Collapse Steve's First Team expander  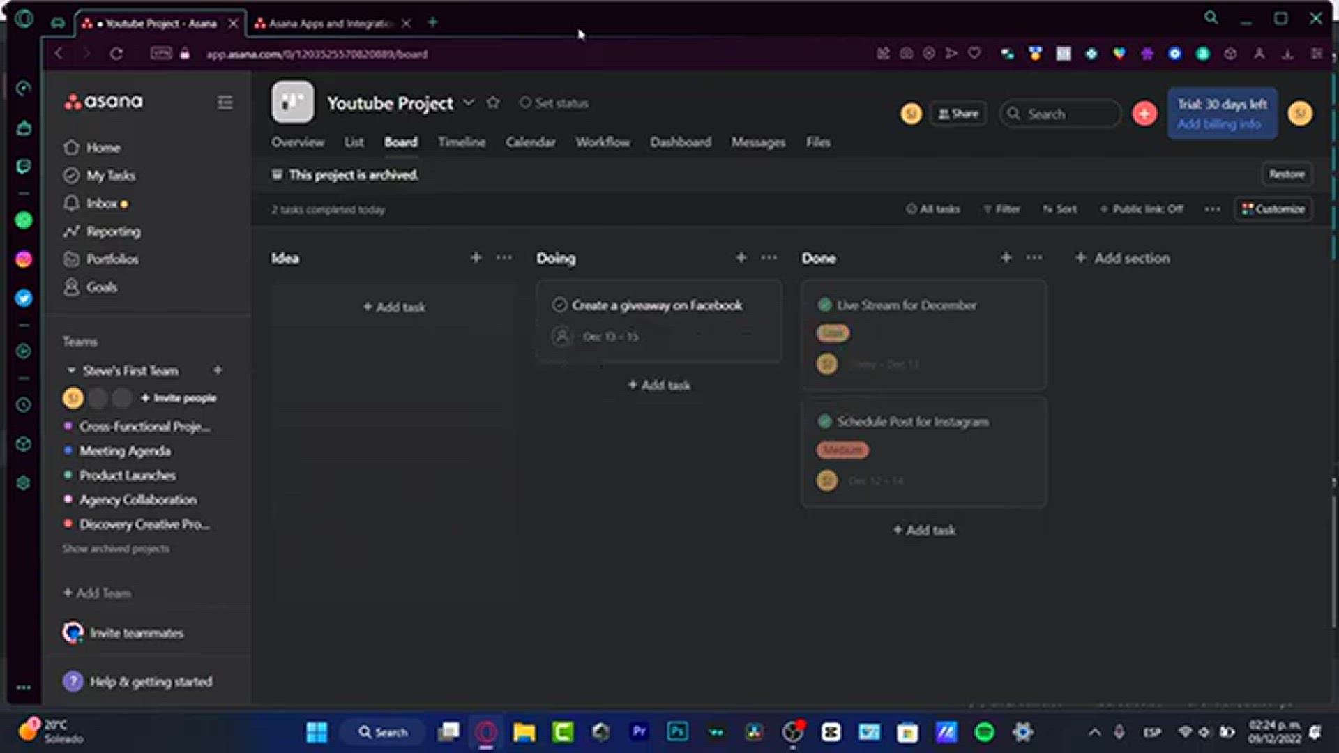point(70,370)
